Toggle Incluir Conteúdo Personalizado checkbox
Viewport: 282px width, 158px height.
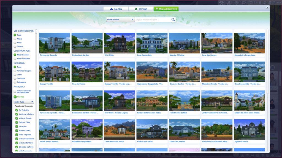click(15, 92)
